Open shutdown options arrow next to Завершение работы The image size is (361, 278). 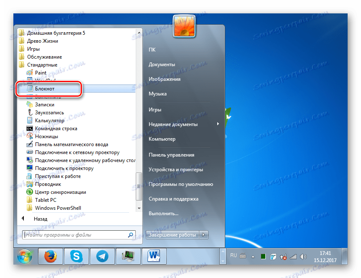(203, 235)
